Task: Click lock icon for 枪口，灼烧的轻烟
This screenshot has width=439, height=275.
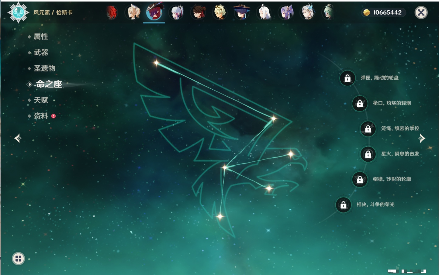Action: (360, 104)
